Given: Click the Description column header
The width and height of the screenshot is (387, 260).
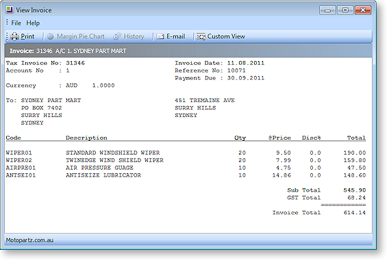Looking at the screenshot, I should (86, 138).
